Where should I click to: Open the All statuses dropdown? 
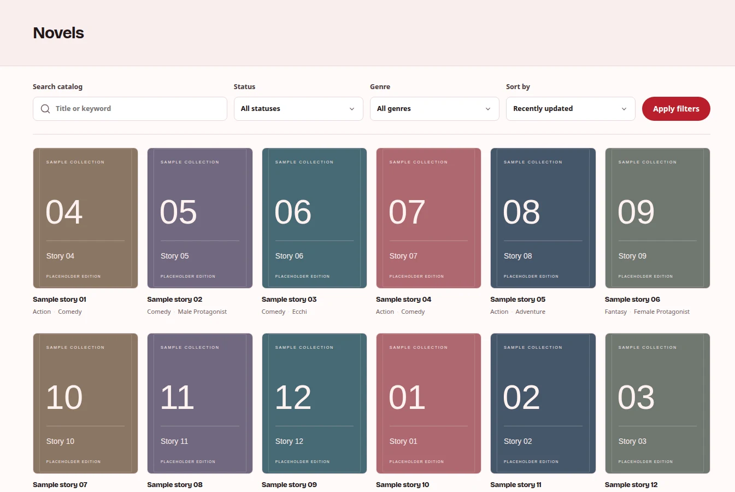point(298,109)
